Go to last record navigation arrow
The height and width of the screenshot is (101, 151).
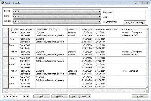pos(28,96)
